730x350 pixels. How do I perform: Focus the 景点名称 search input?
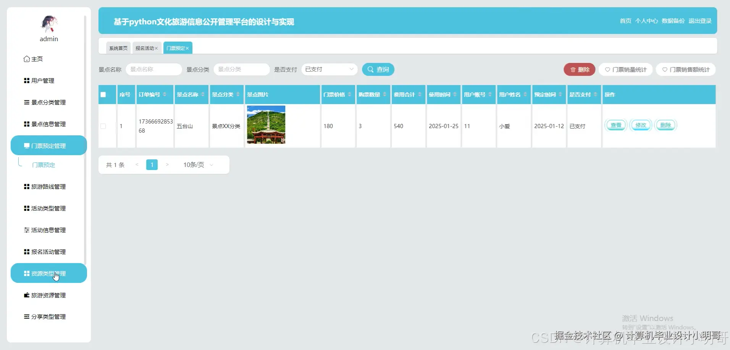click(154, 69)
